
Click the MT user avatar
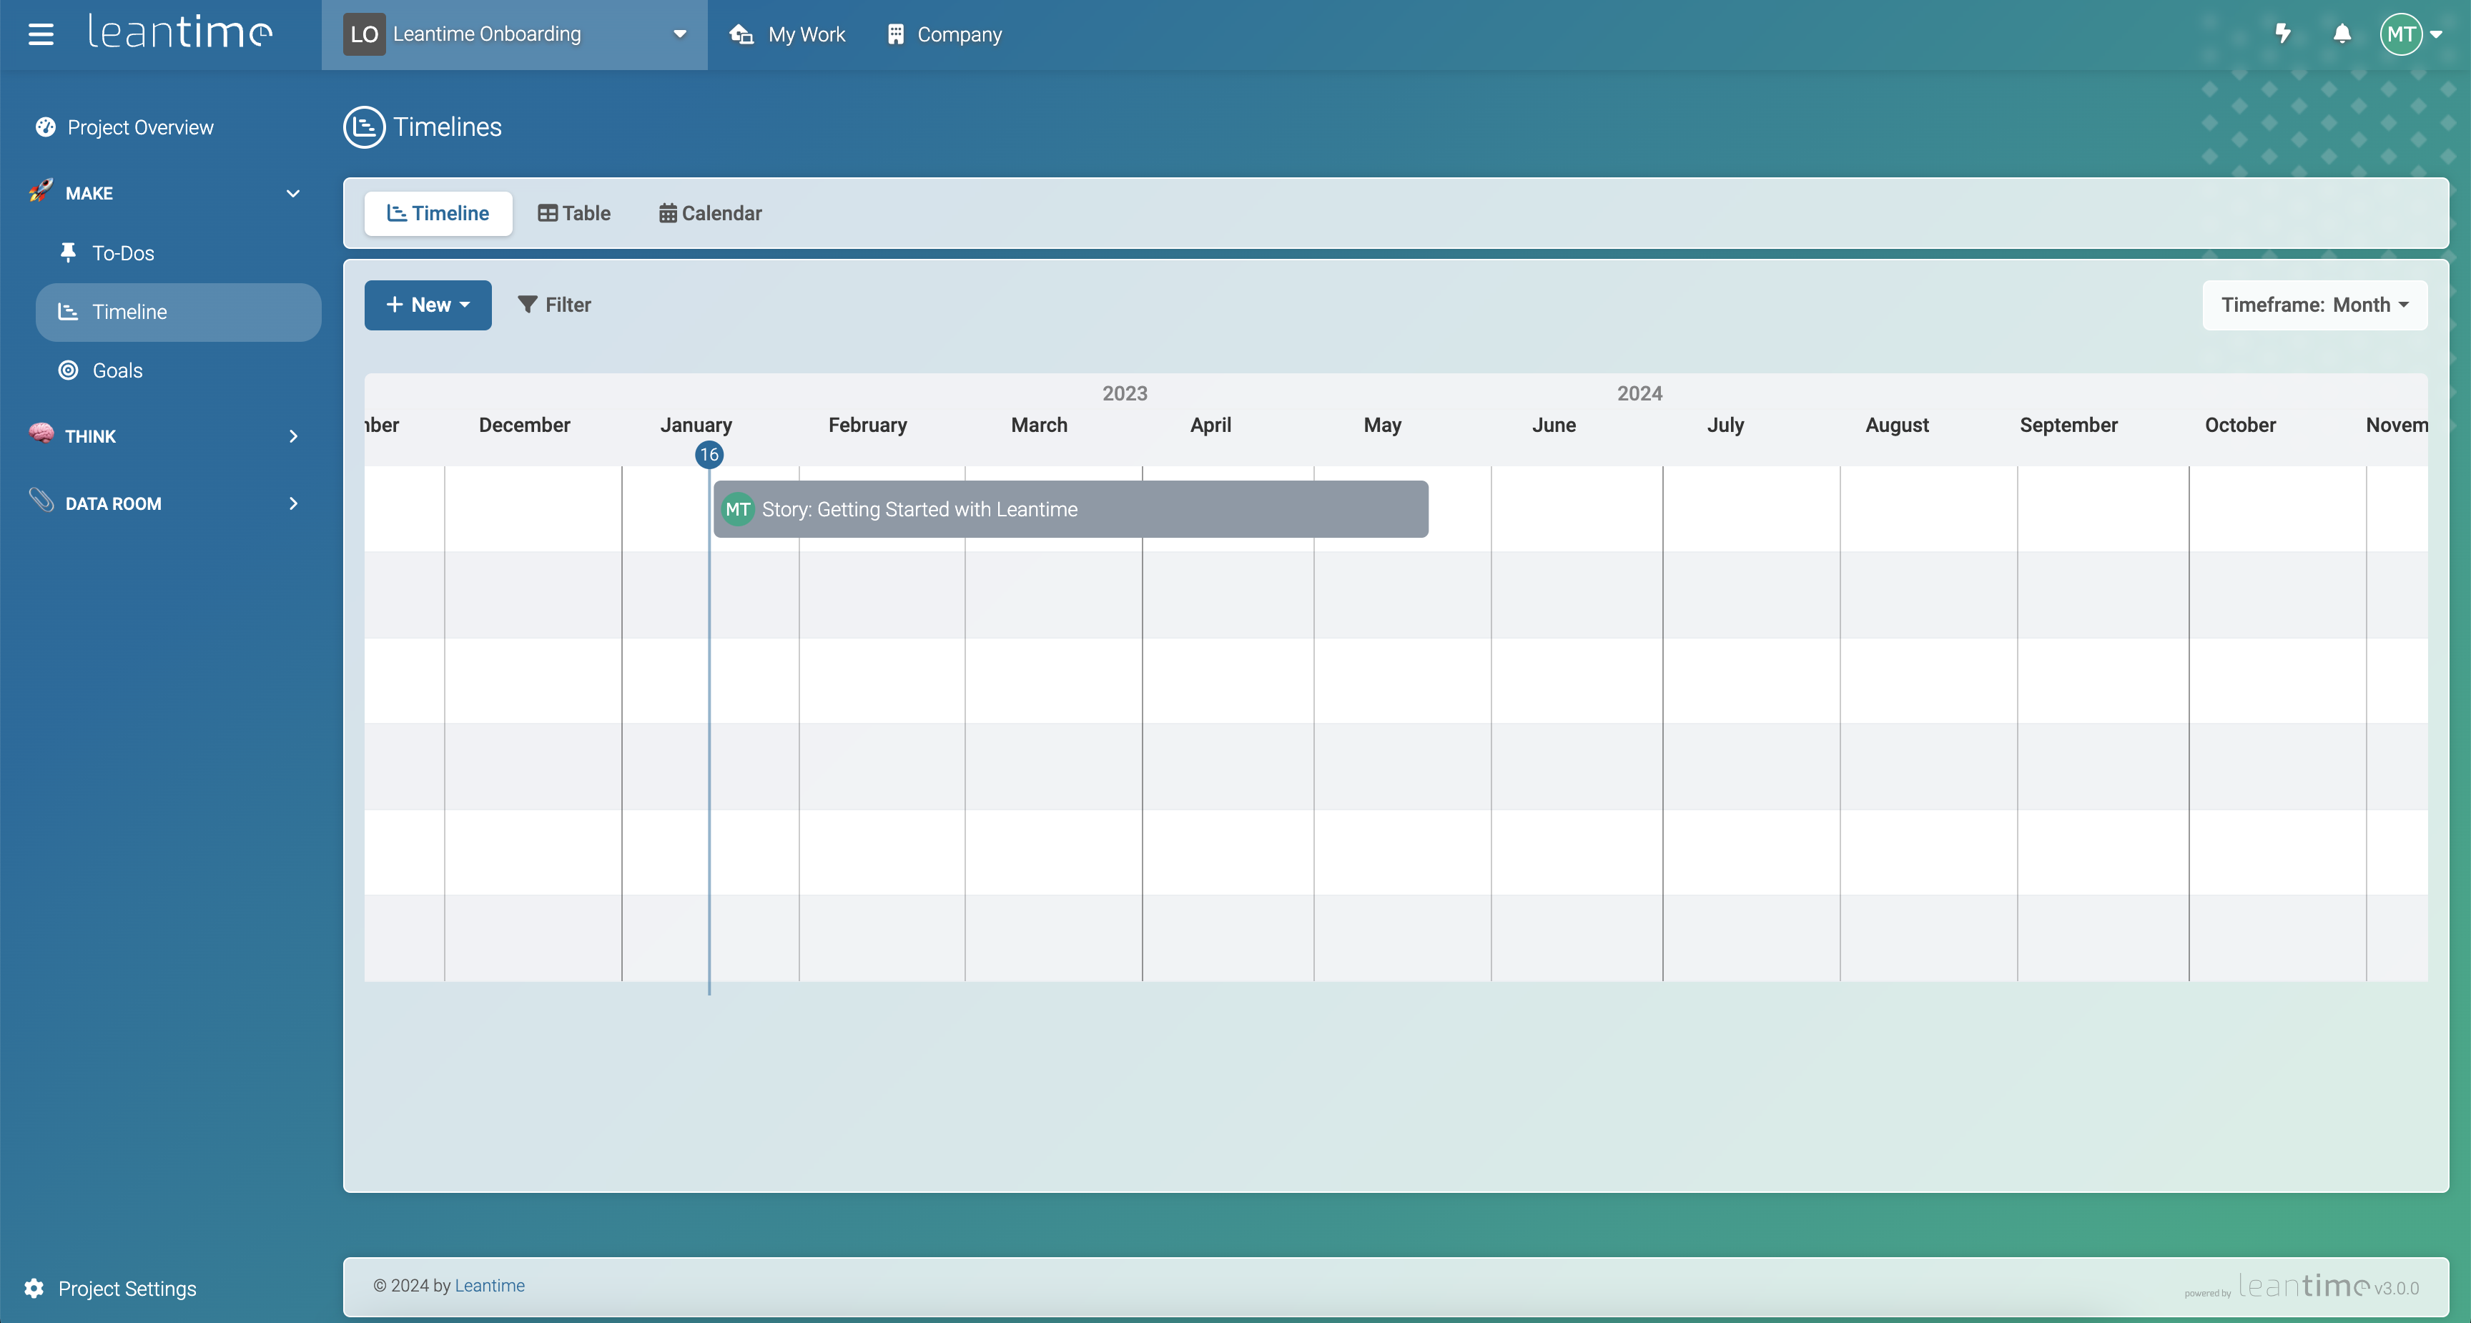point(2401,34)
